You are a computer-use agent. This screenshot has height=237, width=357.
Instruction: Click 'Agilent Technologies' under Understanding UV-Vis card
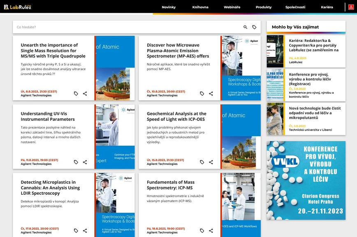click(36, 164)
